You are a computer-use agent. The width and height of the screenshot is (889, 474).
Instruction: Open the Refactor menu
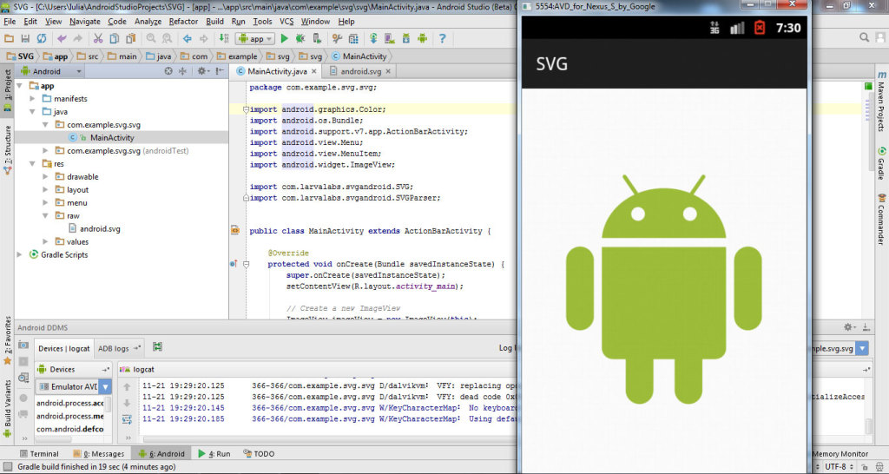tap(183, 22)
